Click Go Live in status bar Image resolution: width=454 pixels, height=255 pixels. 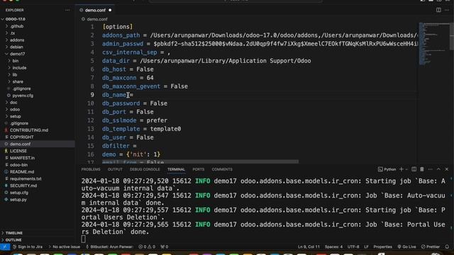(406, 247)
